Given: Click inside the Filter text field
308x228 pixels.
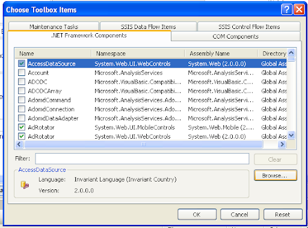Looking at the screenshot, I should pos(142,159).
